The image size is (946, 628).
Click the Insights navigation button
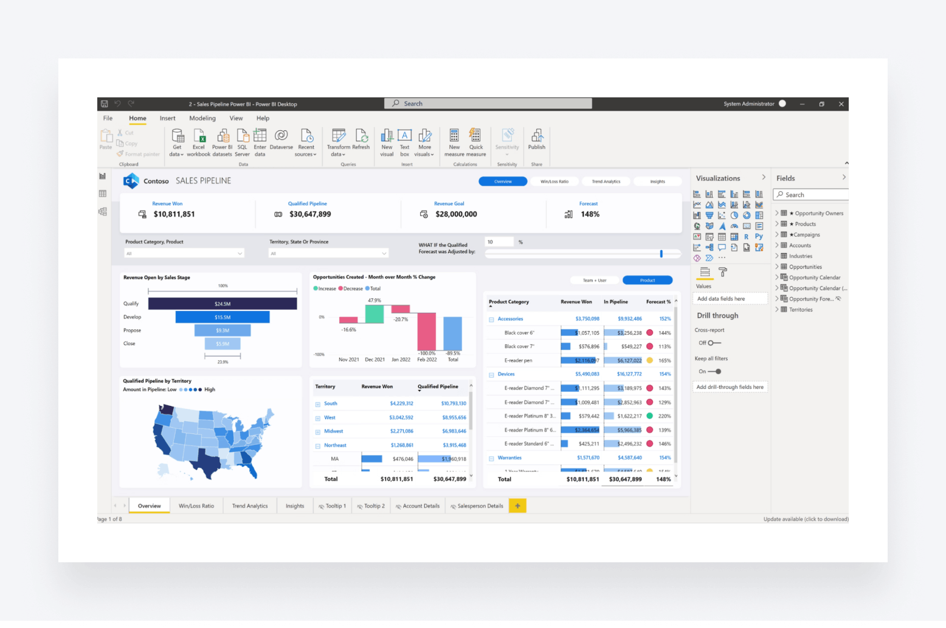point(658,181)
